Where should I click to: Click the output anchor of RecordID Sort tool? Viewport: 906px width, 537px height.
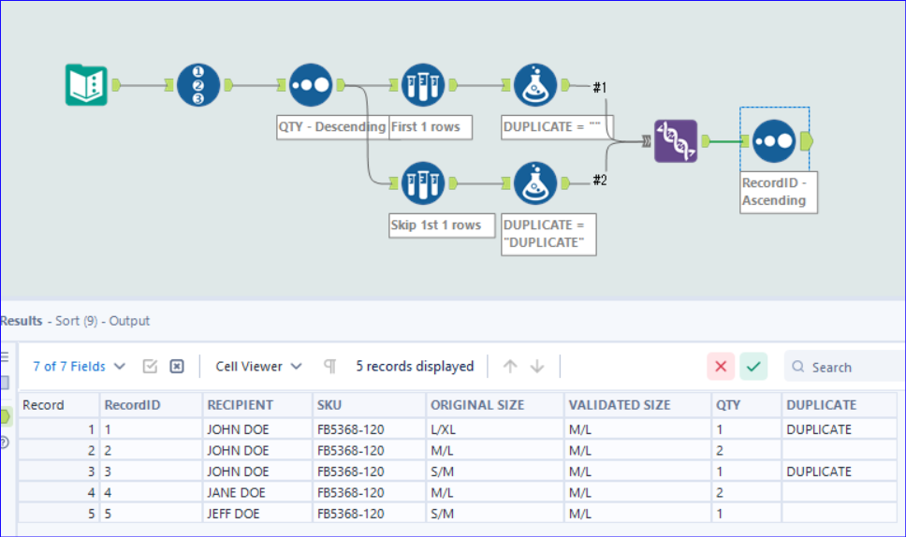point(807,141)
